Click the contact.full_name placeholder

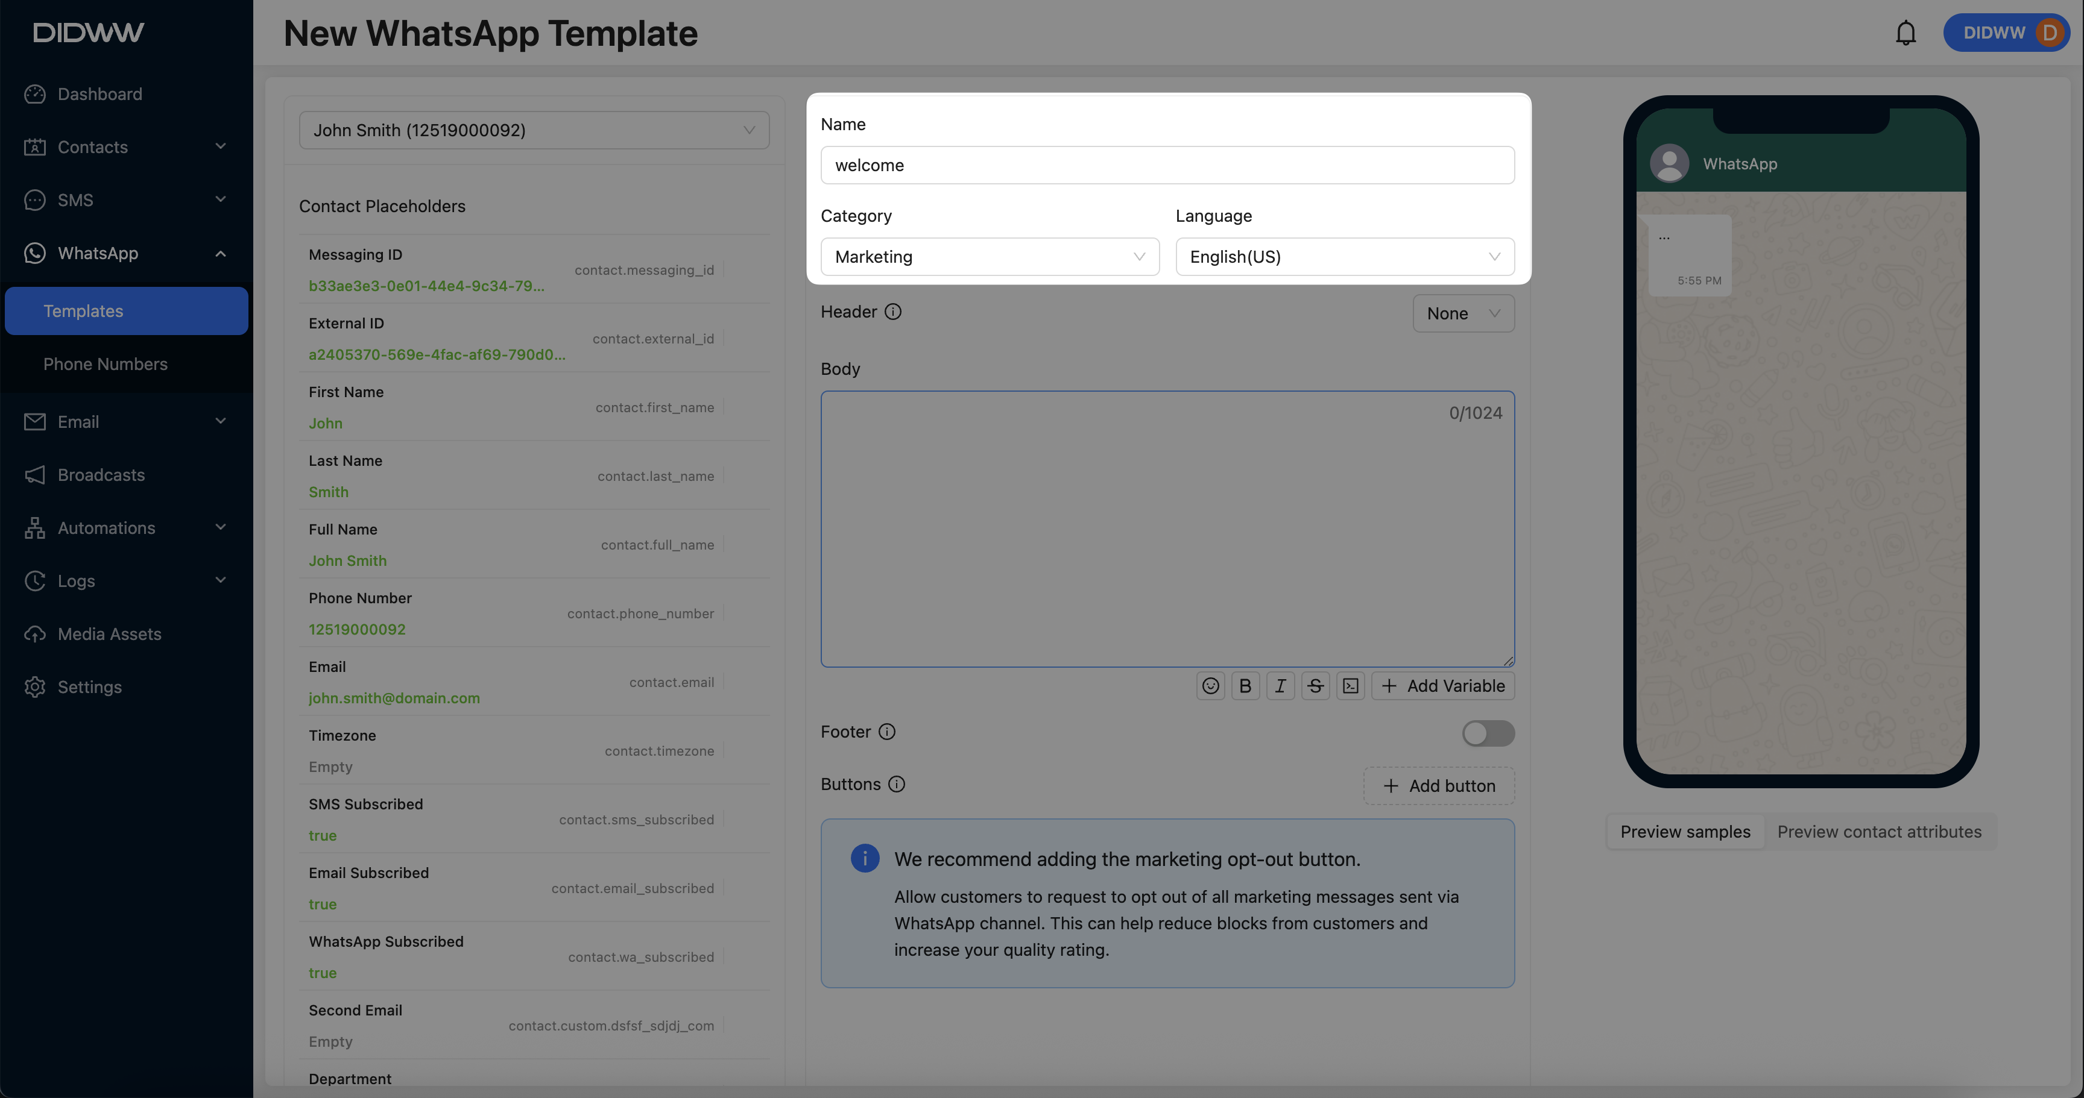(x=657, y=545)
